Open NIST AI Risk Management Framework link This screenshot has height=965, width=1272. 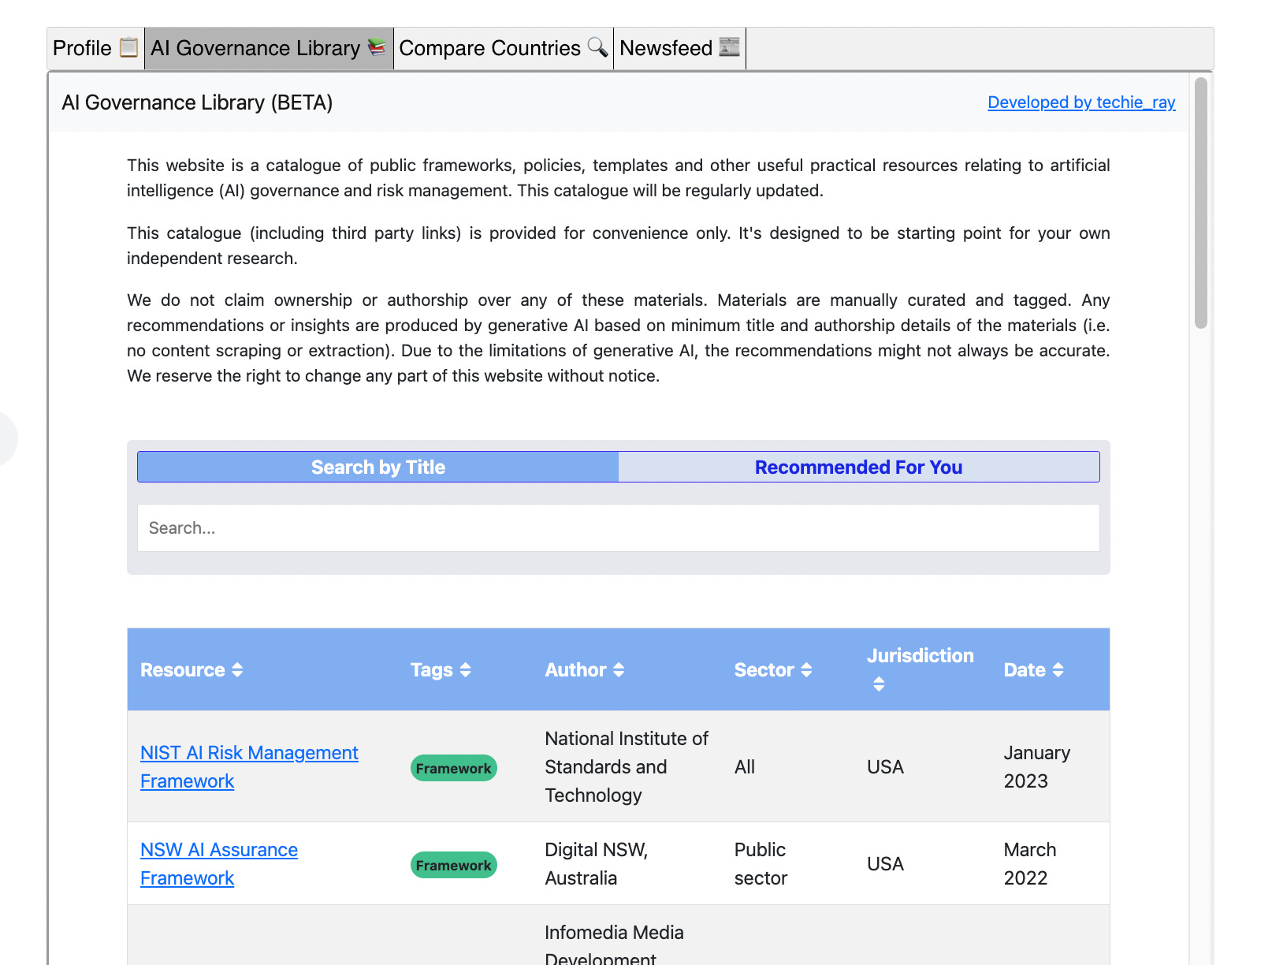click(249, 767)
